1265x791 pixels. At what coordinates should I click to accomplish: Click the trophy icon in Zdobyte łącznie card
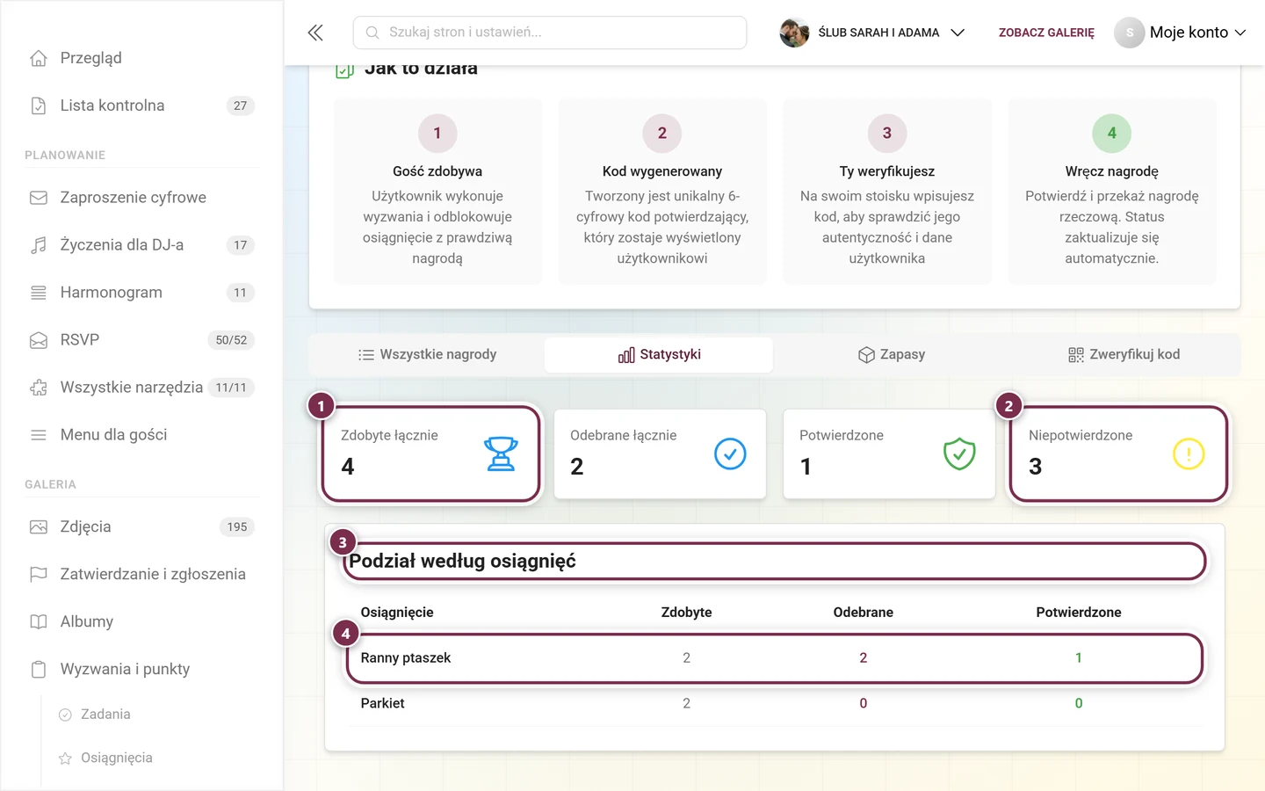pyautogui.click(x=501, y=454)
